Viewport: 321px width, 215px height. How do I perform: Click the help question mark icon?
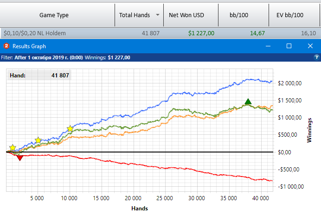(x=316, y=57)
